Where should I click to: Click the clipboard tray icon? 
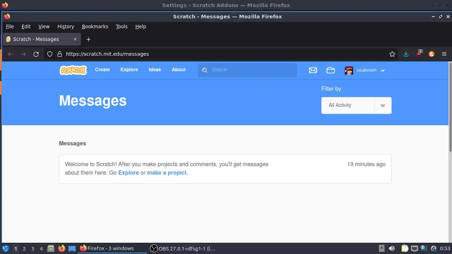pos(405,248)
